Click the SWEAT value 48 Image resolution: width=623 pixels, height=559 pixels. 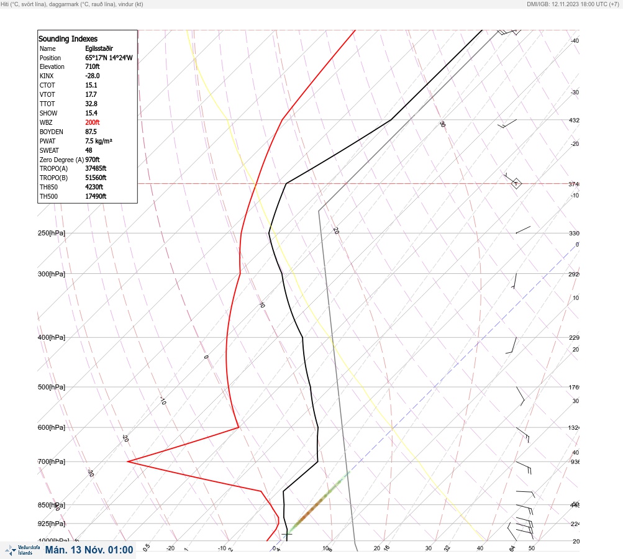(x=89, y=150)
